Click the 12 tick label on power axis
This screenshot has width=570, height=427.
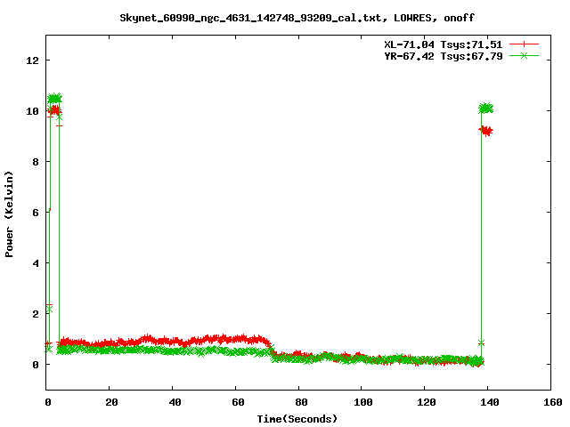tap(33, 60)
